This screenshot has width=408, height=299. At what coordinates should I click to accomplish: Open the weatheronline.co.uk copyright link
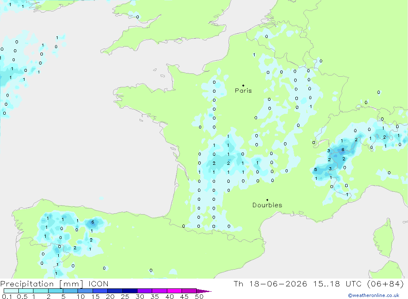[x=374, y=295]
